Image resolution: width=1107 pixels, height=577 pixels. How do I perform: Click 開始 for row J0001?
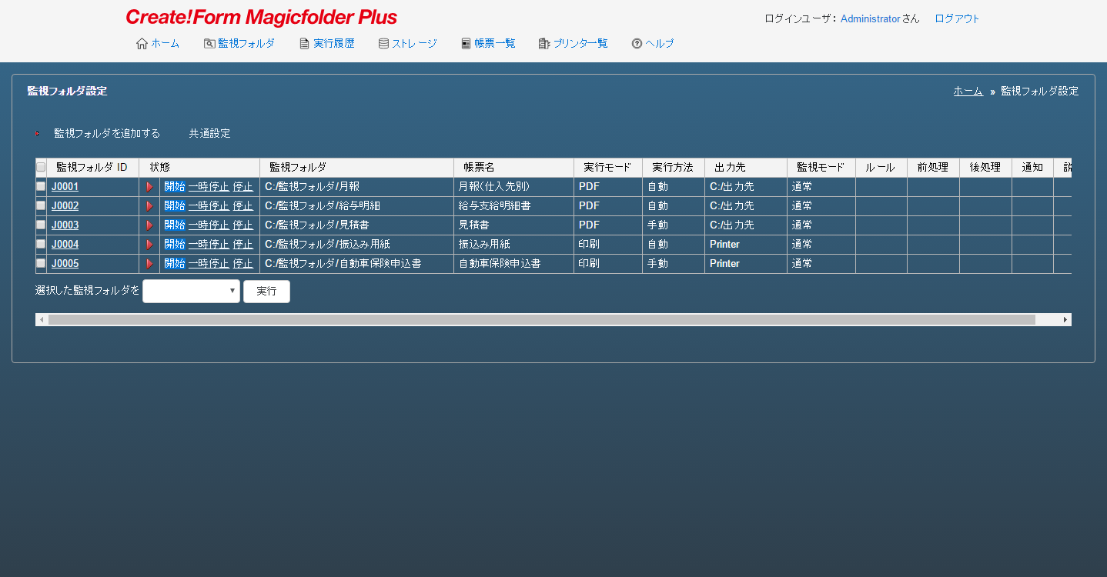click(x=175, y=187)
